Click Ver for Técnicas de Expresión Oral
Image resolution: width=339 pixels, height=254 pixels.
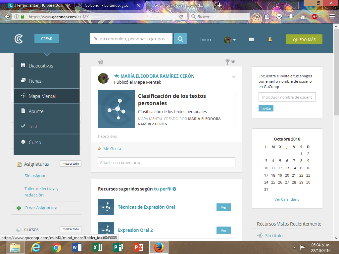click(x=223, y=207)
